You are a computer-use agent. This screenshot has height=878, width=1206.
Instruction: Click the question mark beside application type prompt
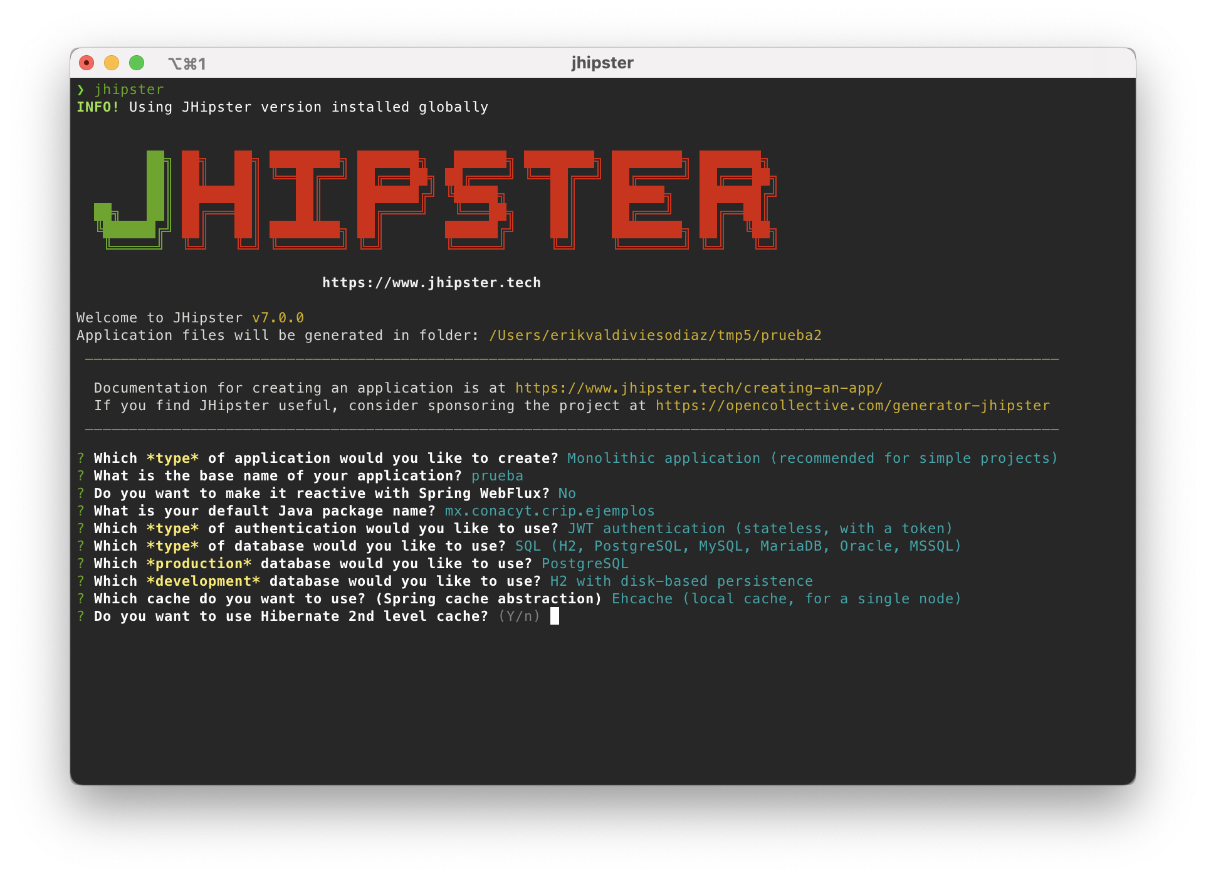[x=81, y=458]
